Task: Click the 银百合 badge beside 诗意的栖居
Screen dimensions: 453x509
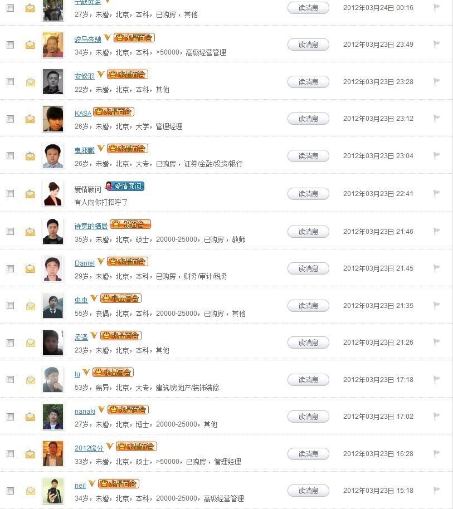Action: 130,224
